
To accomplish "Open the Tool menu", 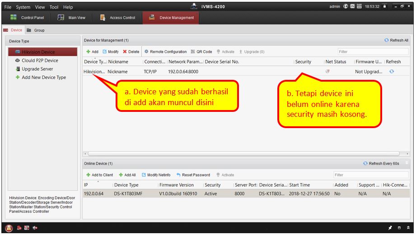I will (x=54, y=7).
